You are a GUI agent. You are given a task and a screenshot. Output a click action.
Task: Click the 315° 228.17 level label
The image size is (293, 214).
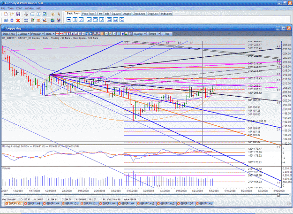coord(255,45)
